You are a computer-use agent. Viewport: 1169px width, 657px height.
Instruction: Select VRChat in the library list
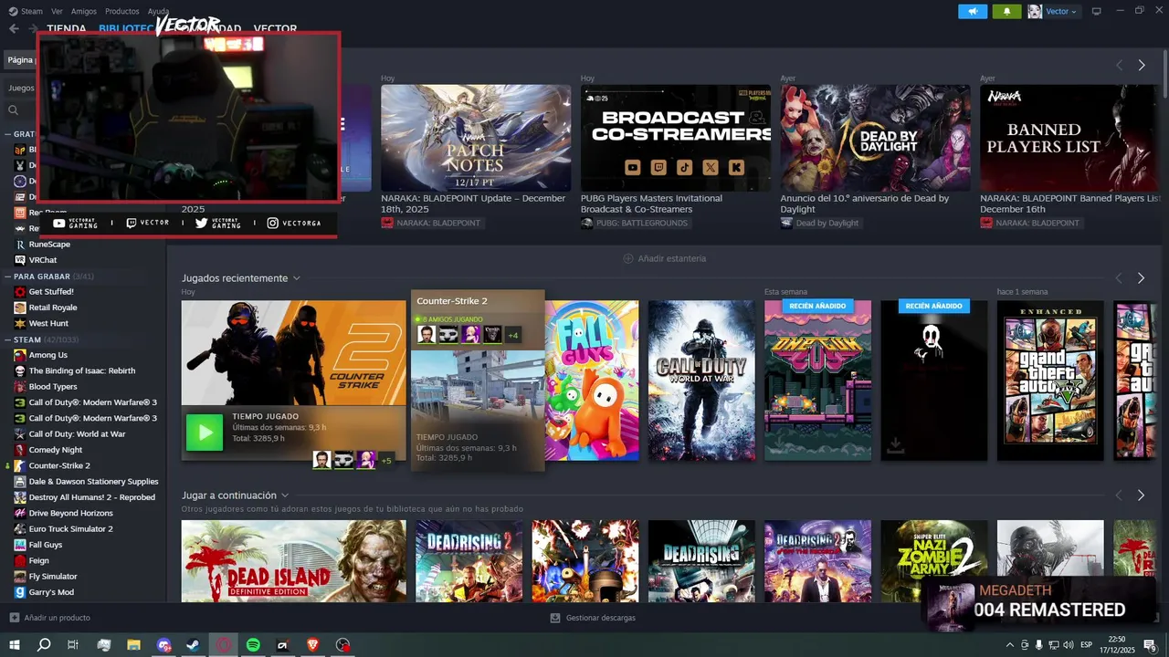click(x=43, y=260)
